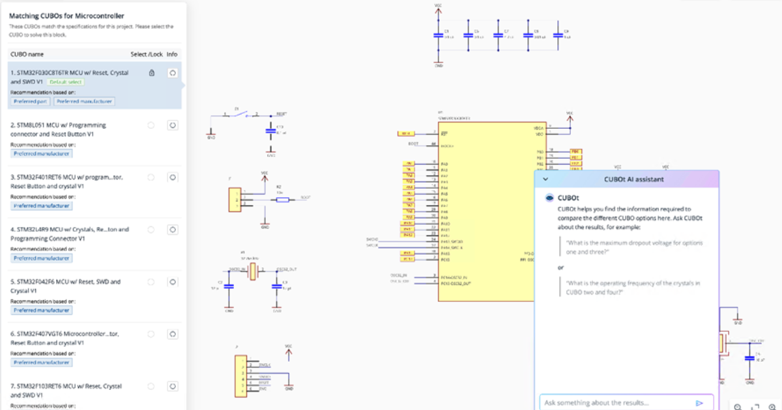This screenshot has width=782, height=410.
Task: Click Preferred manufacturer tag under STM32F042F6
Action: (x=42, y=310)
